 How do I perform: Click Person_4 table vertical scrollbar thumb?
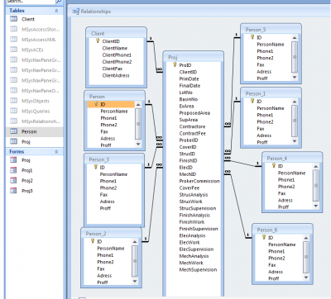(316, 186)
